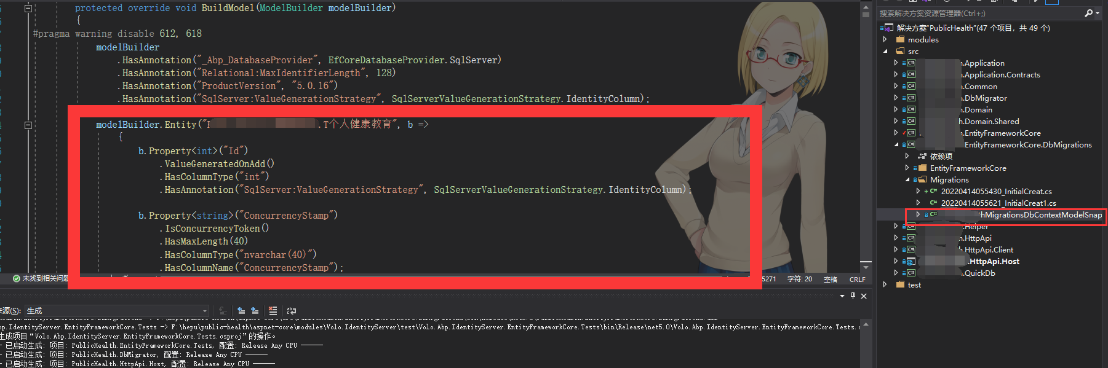
Task: Select the 20220414055430_InitialCreat.cs file
Action: [x=996, y=192]
